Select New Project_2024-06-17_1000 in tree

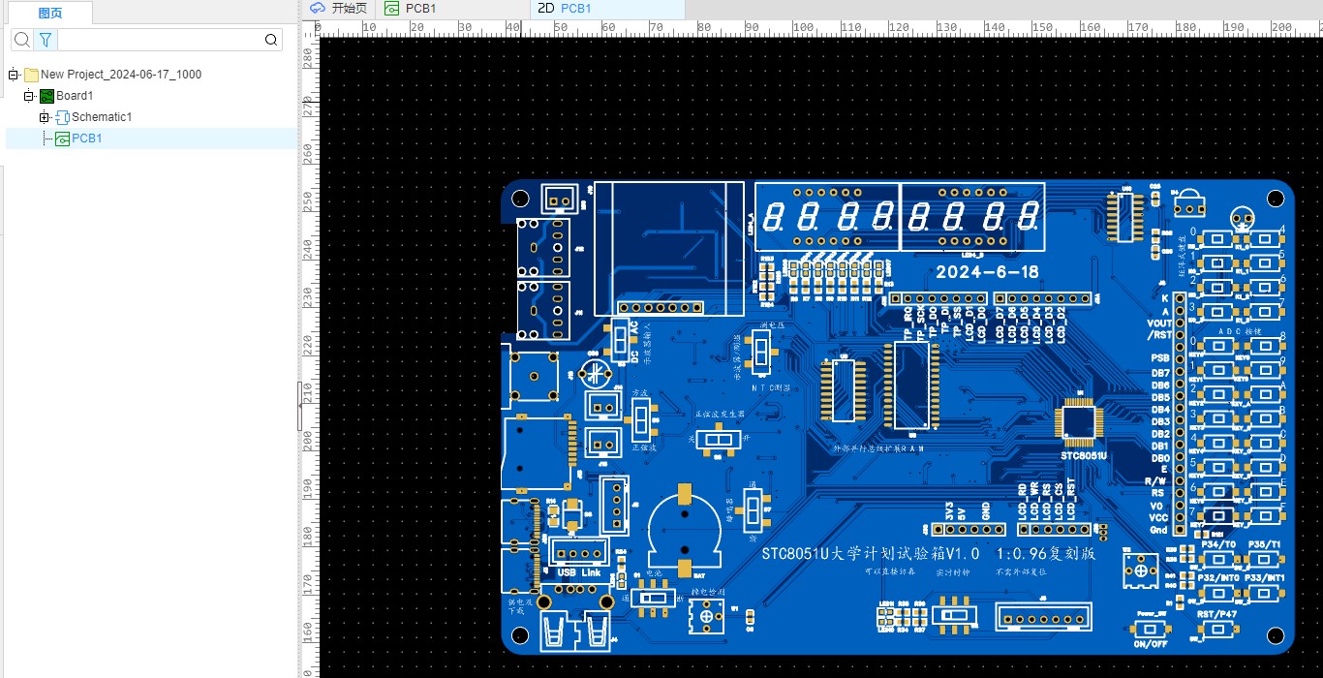click(x=121, y=75)
